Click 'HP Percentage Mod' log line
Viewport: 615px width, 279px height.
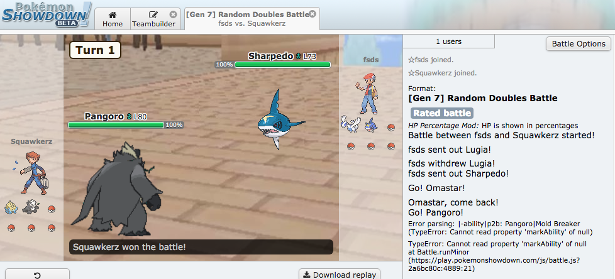coord(493,126)
